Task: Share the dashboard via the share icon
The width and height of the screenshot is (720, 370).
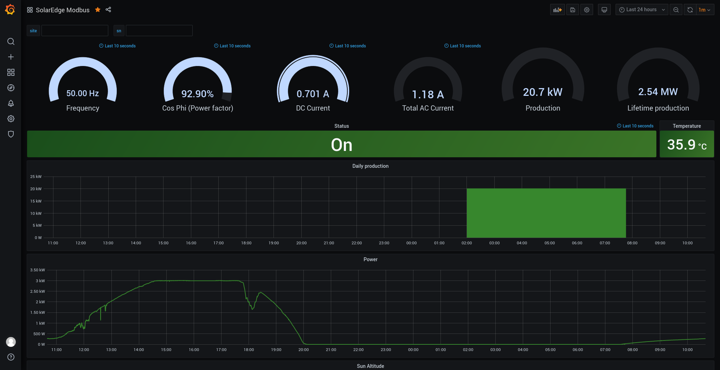Action: (108, 10)
